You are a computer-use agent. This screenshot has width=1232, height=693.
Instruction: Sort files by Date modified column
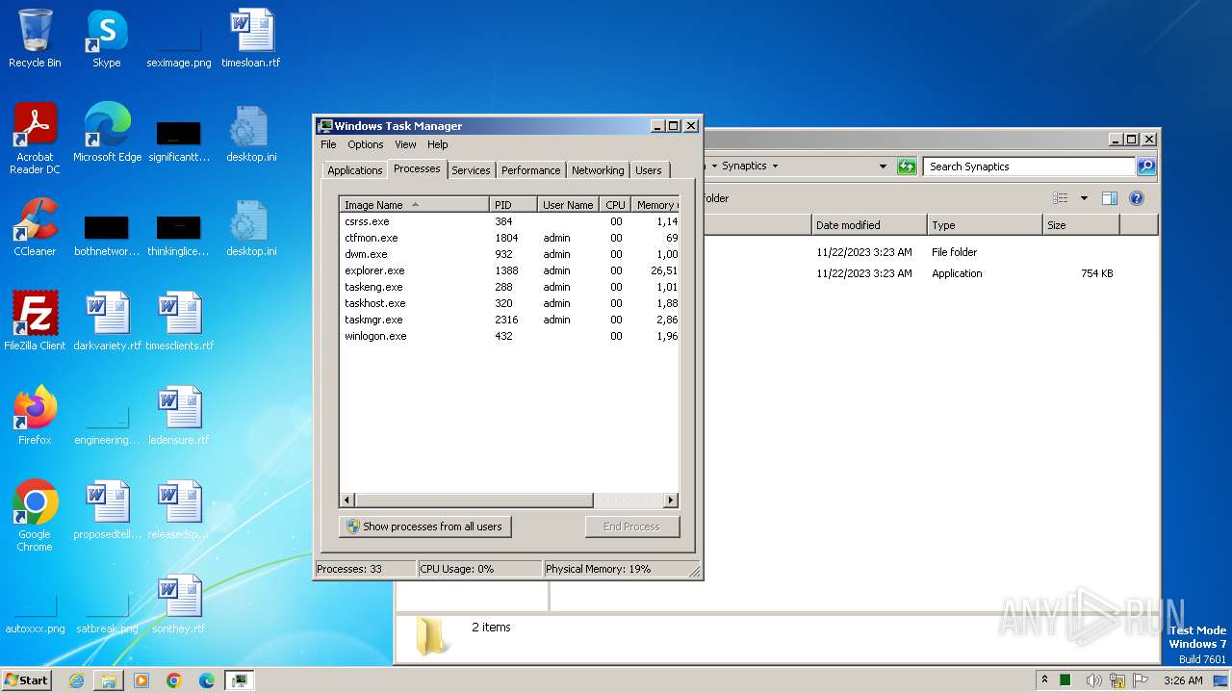click(x=869, y=225)
